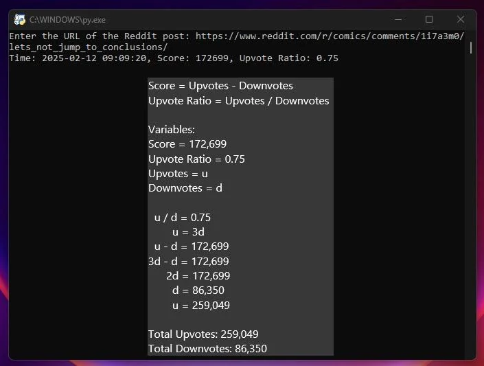The image size is (484, 366).
Task: Click the 'Variables:' heading
Action: pyautogui.click(x=172, y=129)
